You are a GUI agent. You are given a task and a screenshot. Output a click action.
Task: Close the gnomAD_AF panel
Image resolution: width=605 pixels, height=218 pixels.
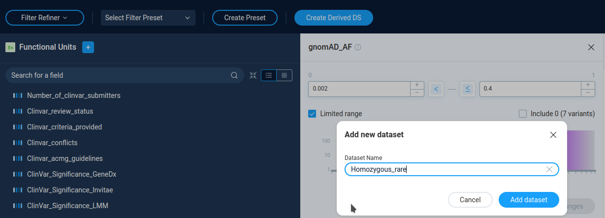(591, 47)
